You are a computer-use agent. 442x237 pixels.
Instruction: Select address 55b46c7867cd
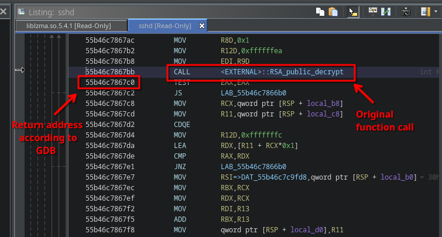click(x=110, y=114)
